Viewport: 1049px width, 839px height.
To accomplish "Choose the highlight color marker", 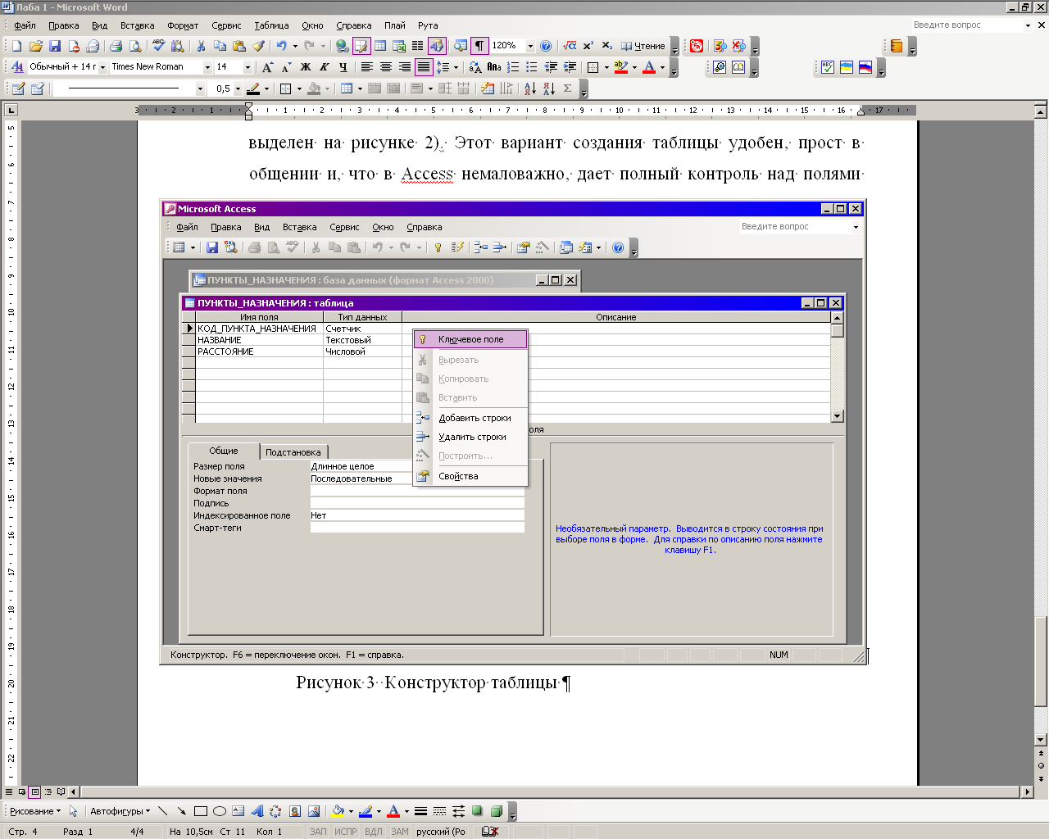I will click(x=620, y=67).
